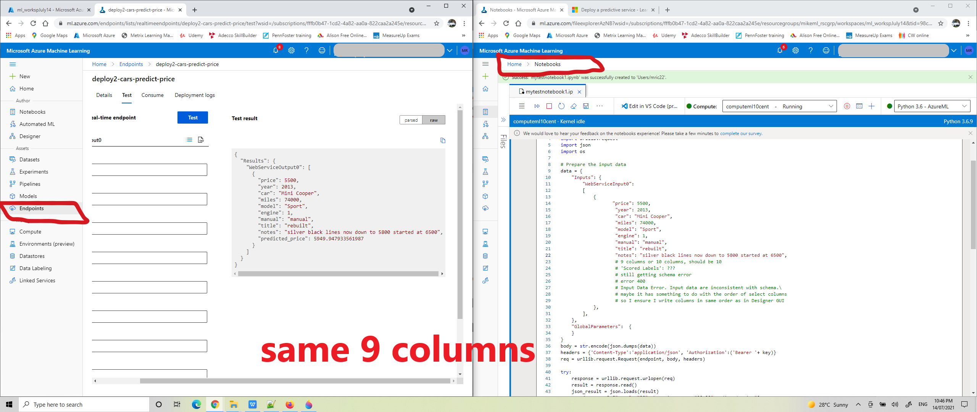This screenshot has height=412, width=977.
Task: Switch to the Consume tab
Action: [x=152, y=95]
